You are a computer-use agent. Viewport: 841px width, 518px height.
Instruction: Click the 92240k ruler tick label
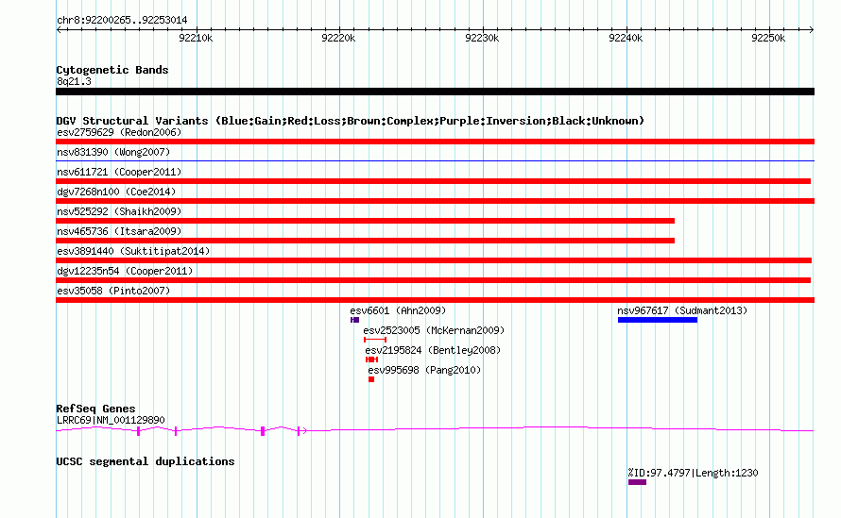(626, 38)
